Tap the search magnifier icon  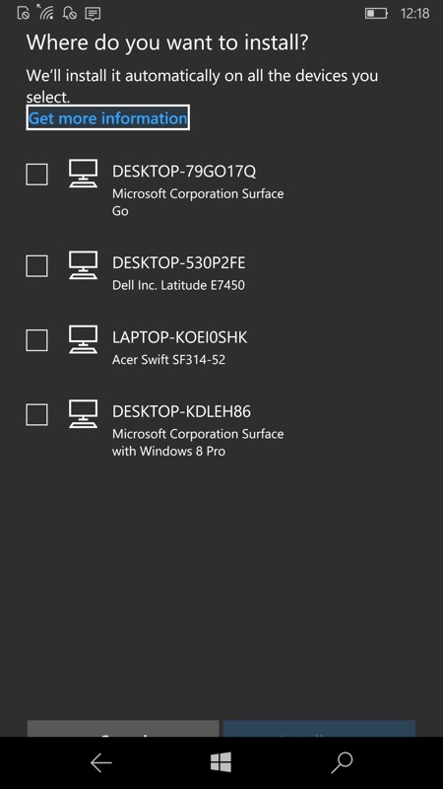click(342, 762)
